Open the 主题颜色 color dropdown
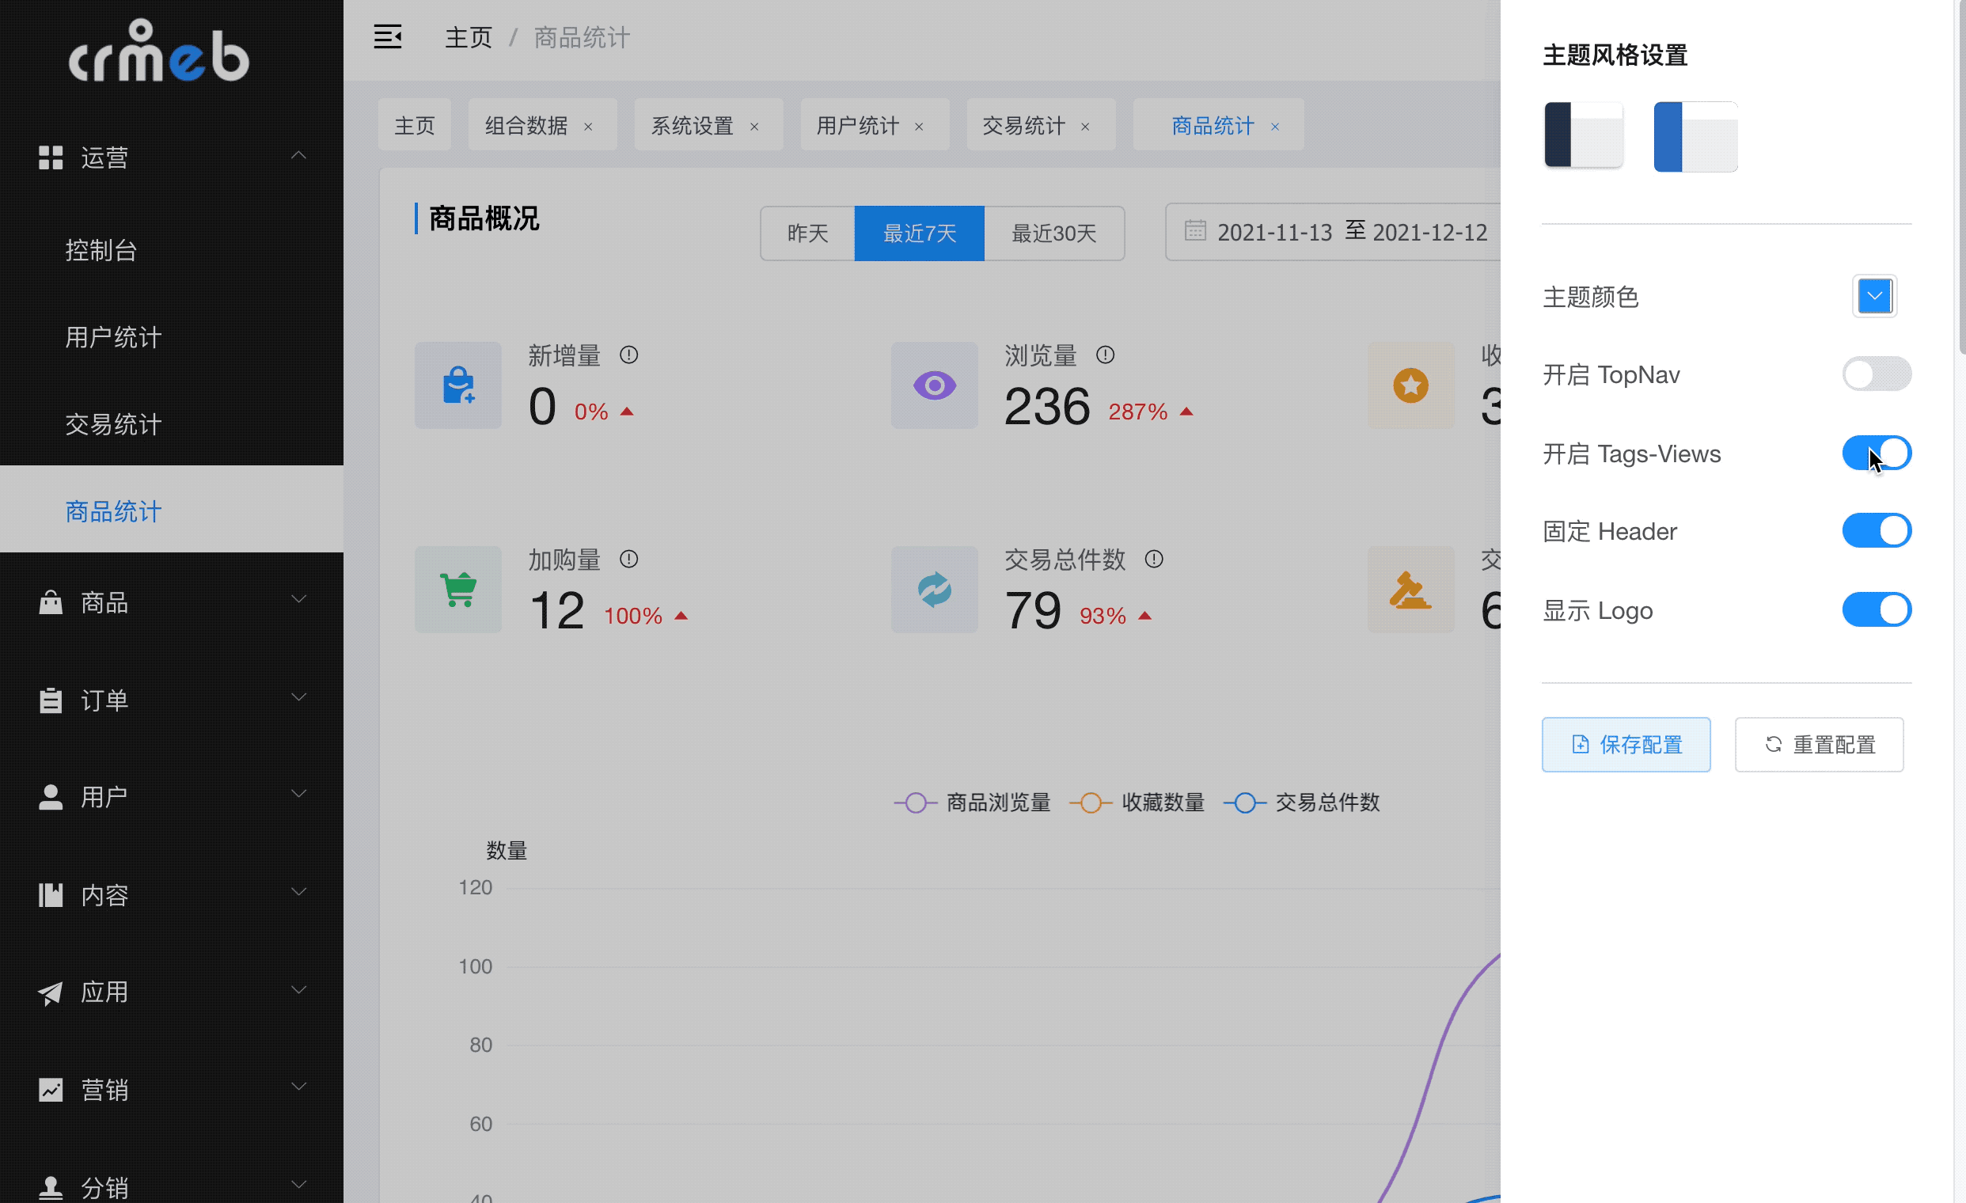1966x1203 pixels. 1875,295
